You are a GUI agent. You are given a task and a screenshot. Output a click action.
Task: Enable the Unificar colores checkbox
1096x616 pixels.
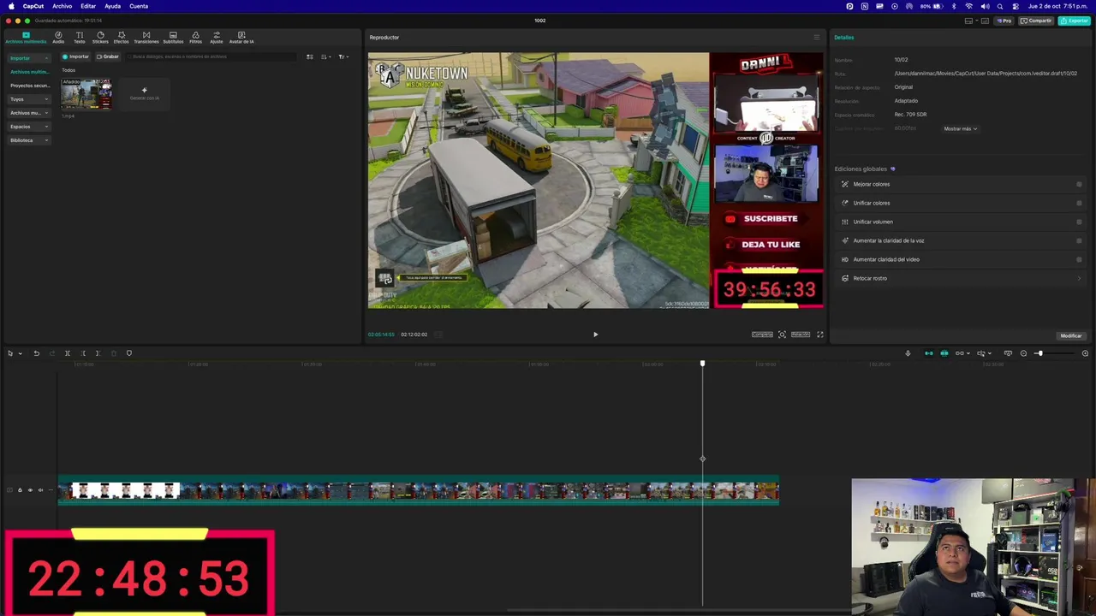1079,203
